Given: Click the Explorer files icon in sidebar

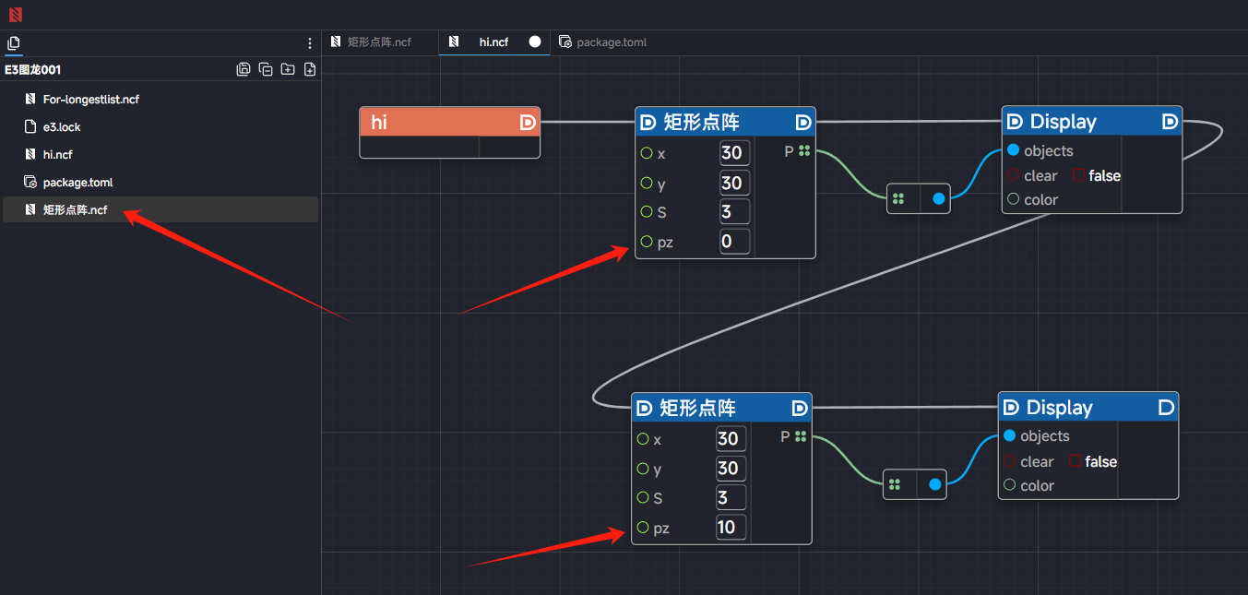Looking at the screenshot, I should click(x=13, y=43).
